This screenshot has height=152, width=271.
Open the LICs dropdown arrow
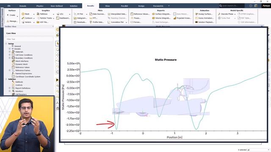(69, 14)
